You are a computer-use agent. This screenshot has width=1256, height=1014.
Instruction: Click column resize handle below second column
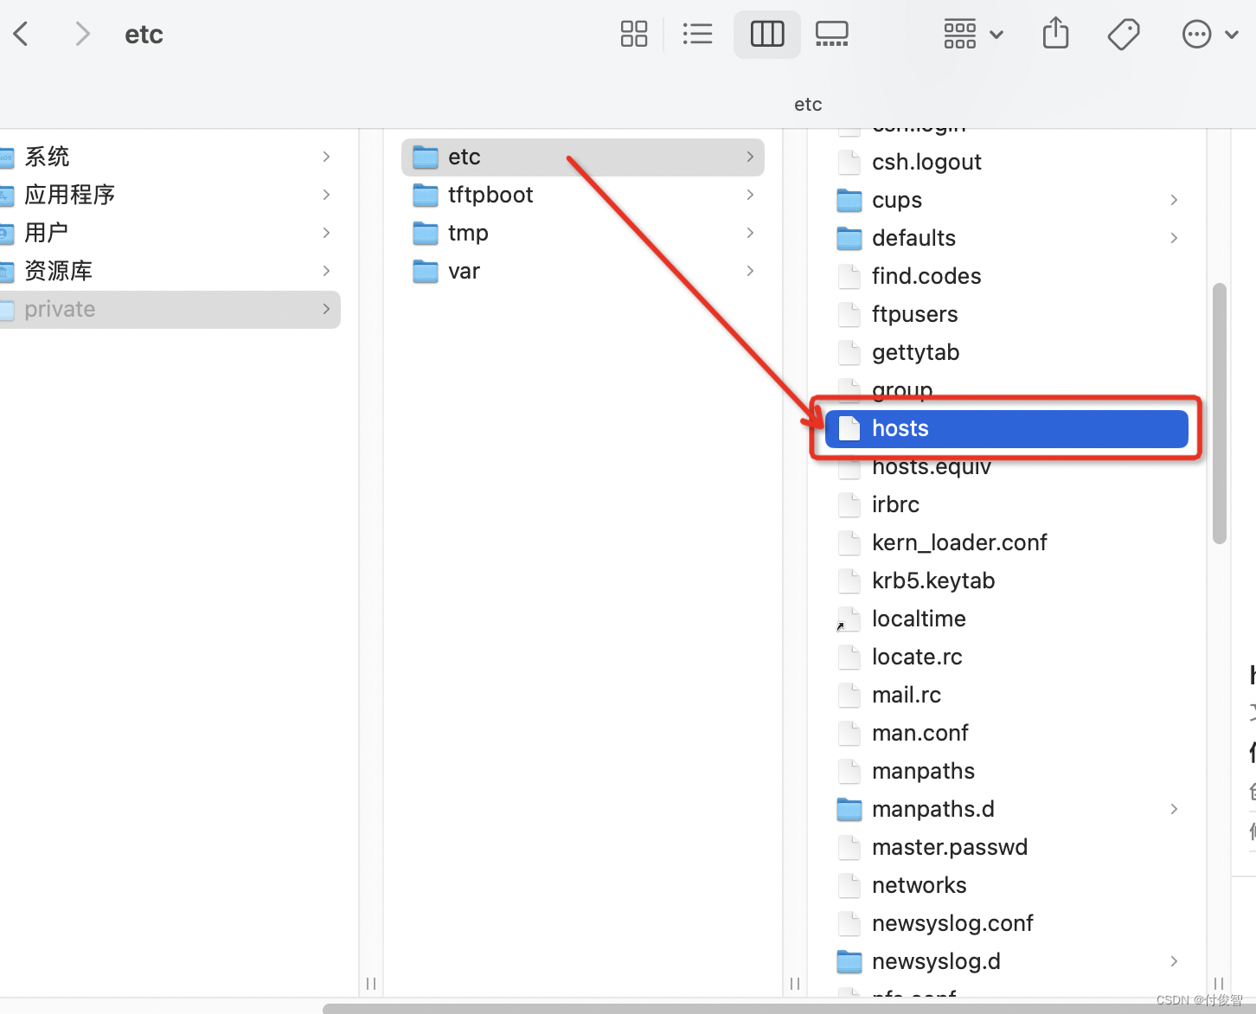[x=795, y=984]
